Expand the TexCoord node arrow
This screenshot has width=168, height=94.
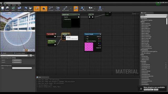pos(55,34)
